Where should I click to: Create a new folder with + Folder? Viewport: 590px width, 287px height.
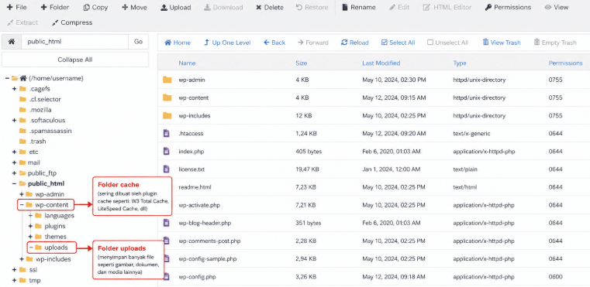(54, 7)
